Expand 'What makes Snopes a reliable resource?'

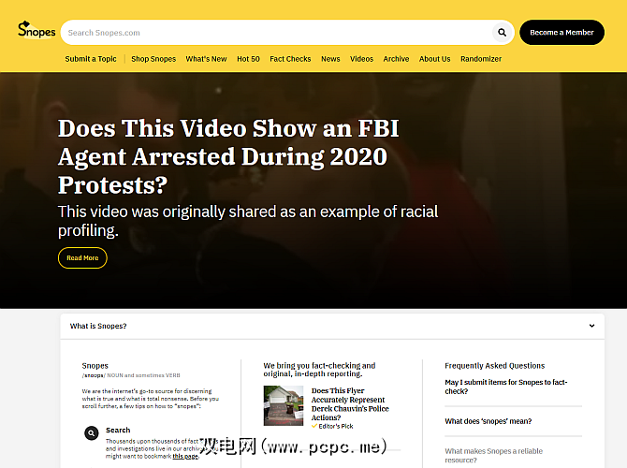click(x=493, y=455)
